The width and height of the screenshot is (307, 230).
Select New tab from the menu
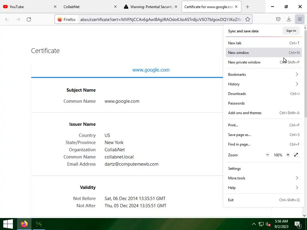[x=264, y=43]
